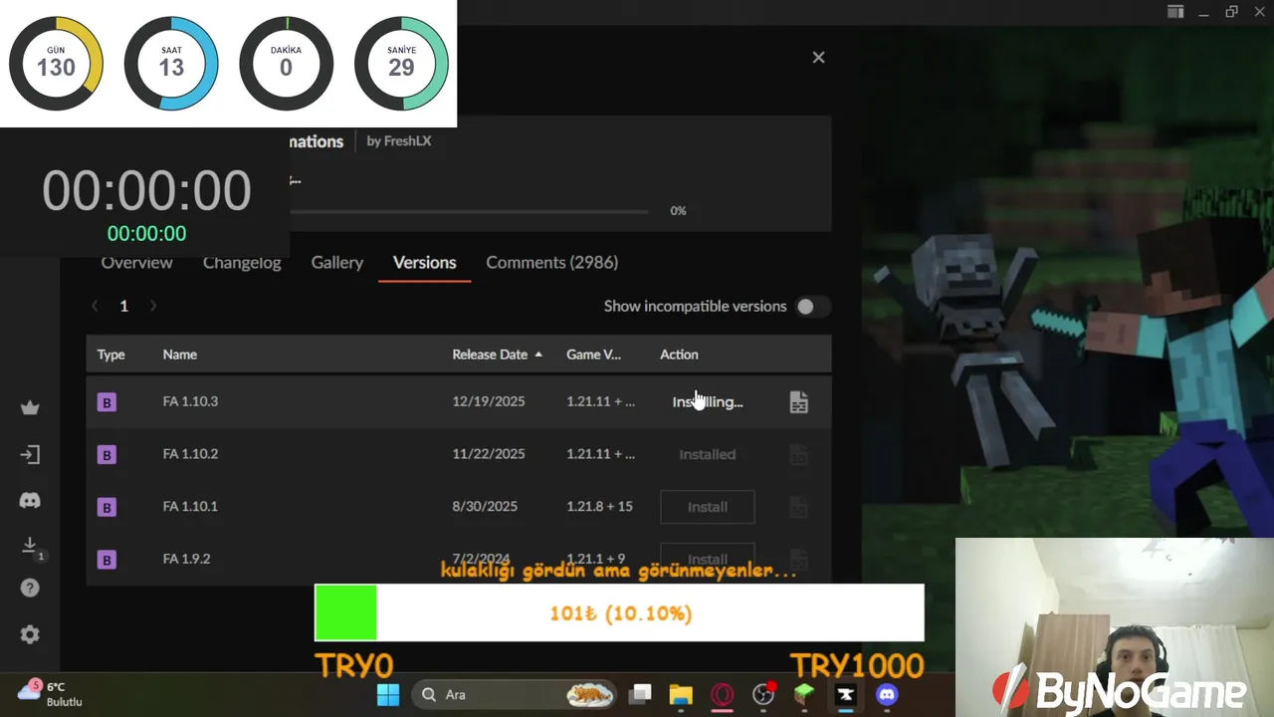Open Task View on the taskbar

tap(640, 694)
